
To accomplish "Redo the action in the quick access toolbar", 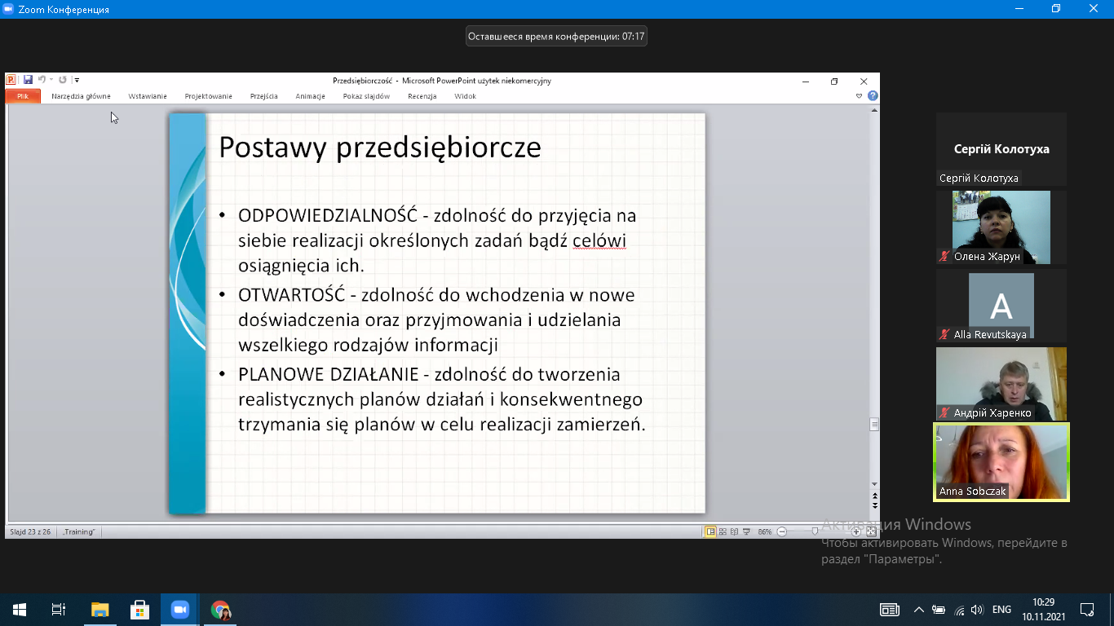I will pos(63,80).
